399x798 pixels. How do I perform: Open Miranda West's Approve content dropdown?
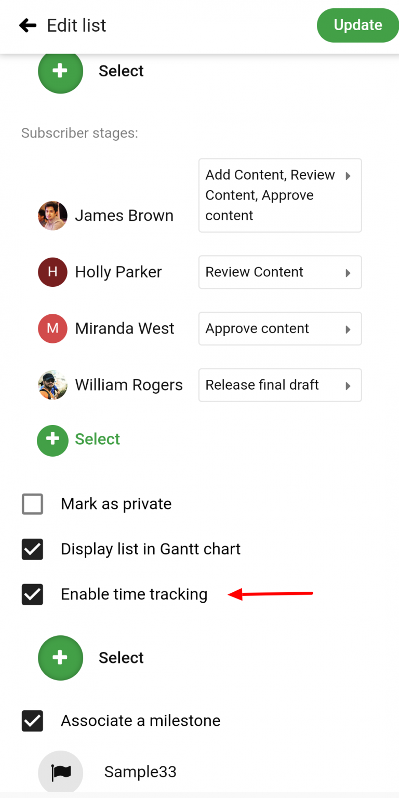pyautogui.click(x=280, y=328)
